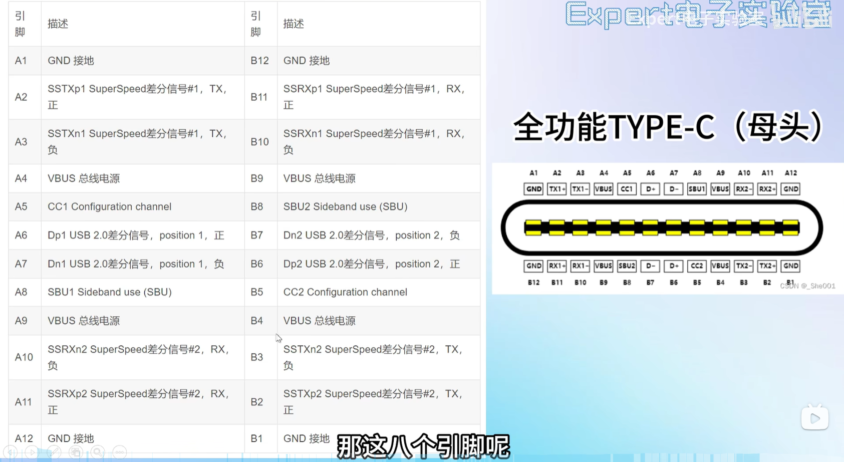Click the TX2- pin label box
844x462 pixels.
(743, 266)
